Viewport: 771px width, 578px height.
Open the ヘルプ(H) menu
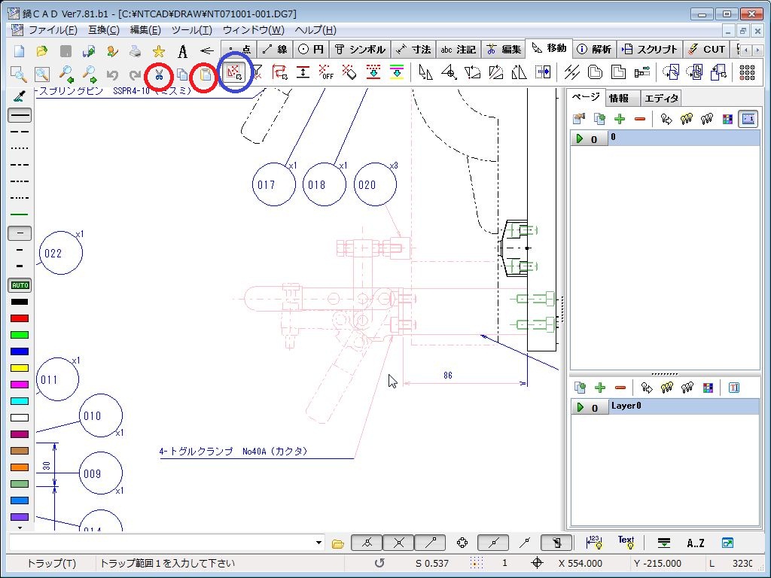click(x=315, y=30)
